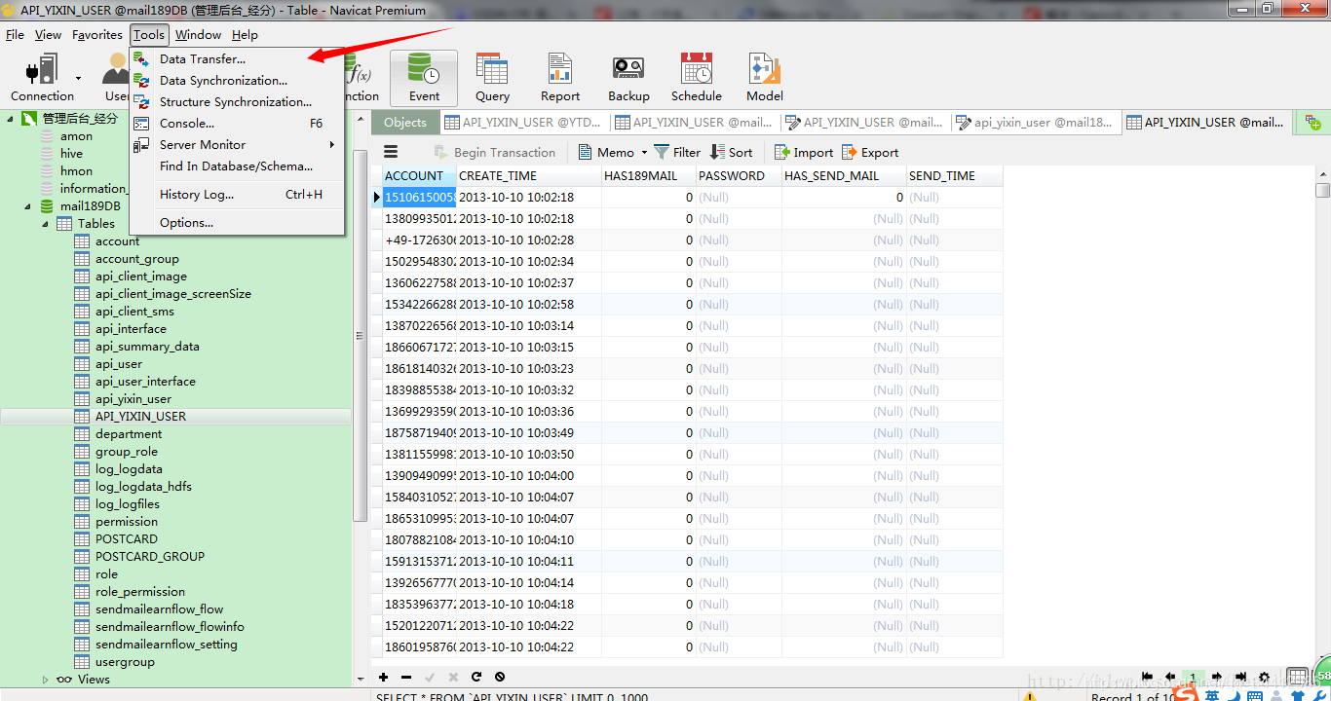Open Console from the Tools menu

click(237, 124)
